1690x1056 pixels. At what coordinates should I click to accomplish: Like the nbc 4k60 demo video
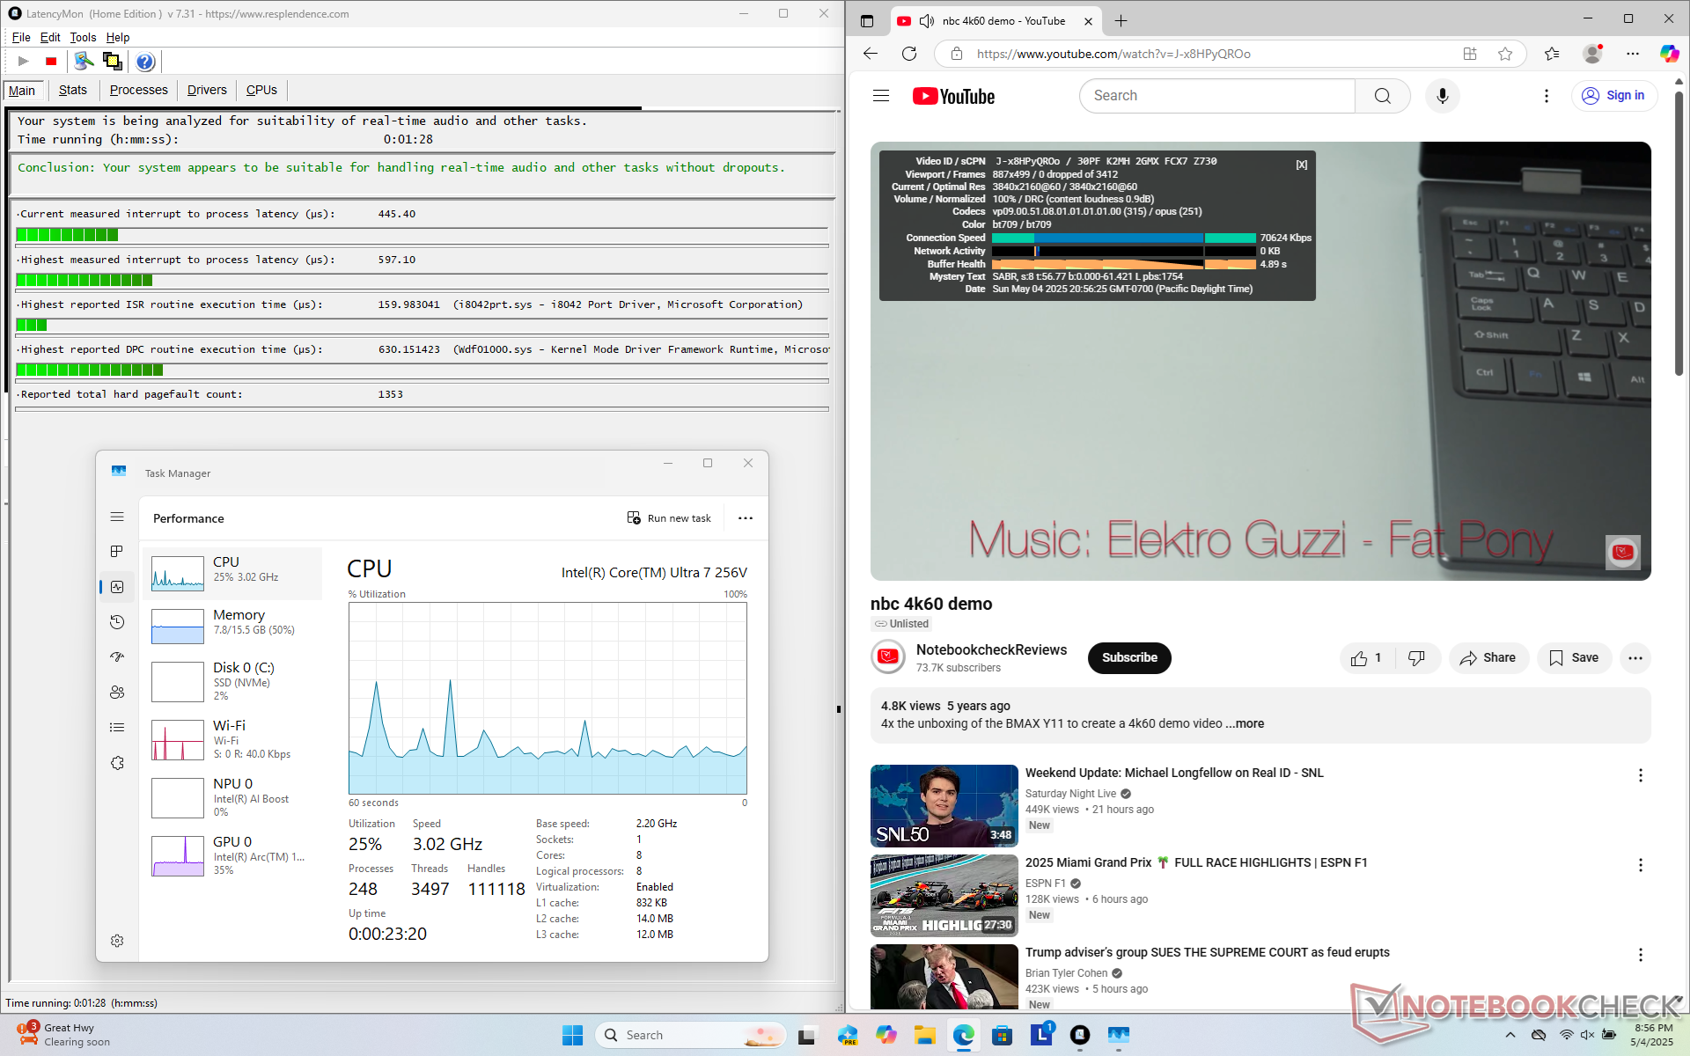(1367, 658)
